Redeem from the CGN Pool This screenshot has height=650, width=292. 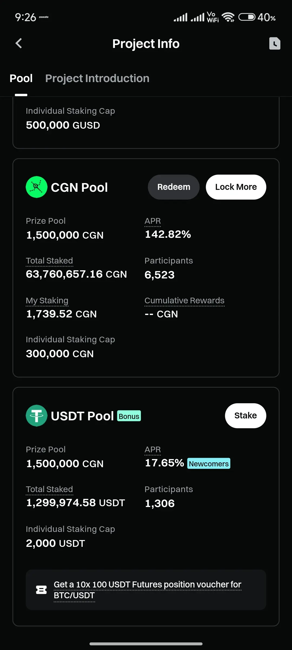point(174,187)
